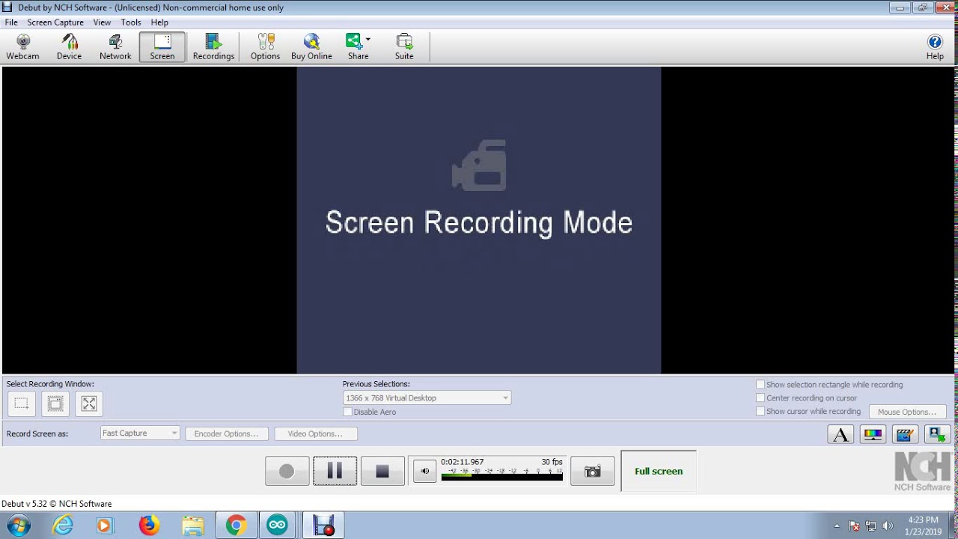Choose the window selection recording tool

click(x=55, y=404)
